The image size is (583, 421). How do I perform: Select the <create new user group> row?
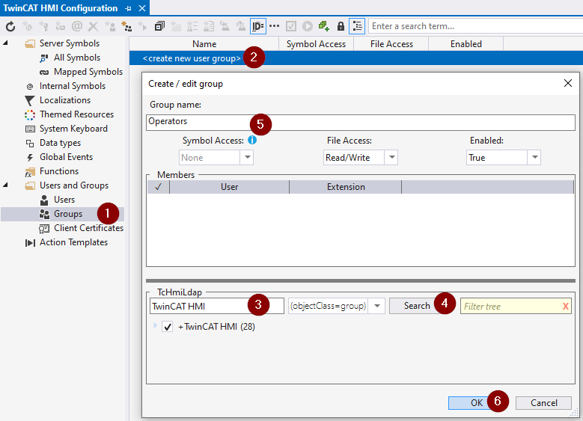click(355, 58)
